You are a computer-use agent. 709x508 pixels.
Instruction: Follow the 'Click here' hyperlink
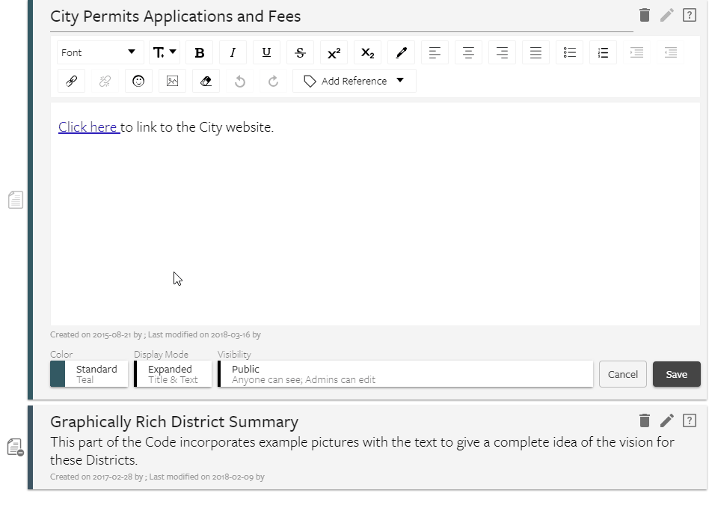[88, 127]
